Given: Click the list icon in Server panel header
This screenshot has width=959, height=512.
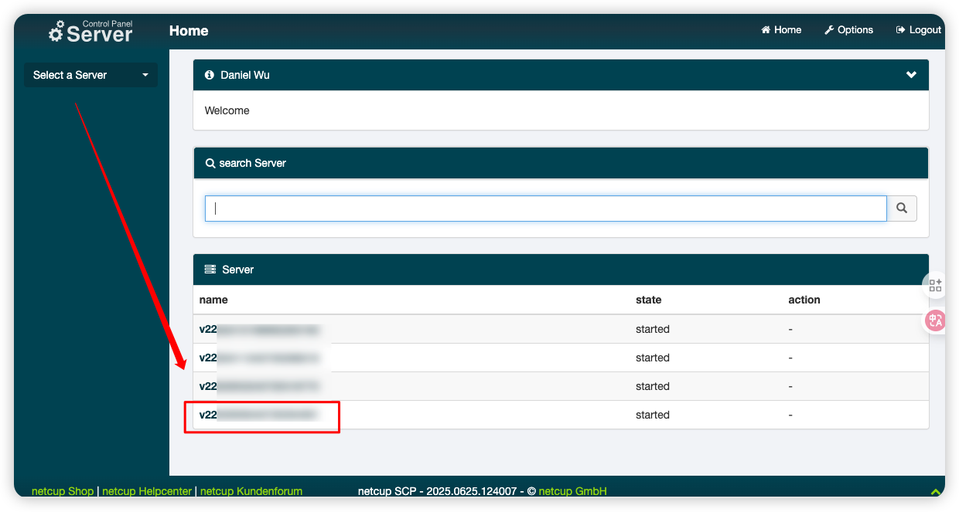Looking at the screenshot, I should coord(210,270).
